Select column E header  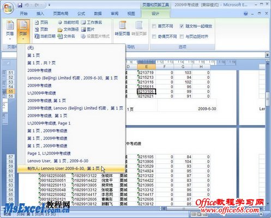[146, 66]
